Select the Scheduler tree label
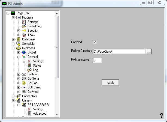Image resolution: width=167 pixels, height=122 pixels. [29, 44]
